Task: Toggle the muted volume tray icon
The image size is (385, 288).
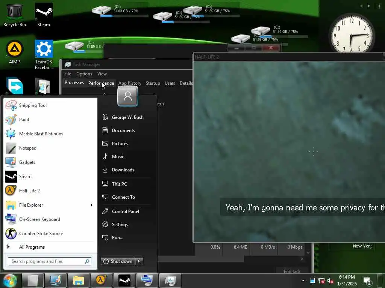Action: pos(330,280)
